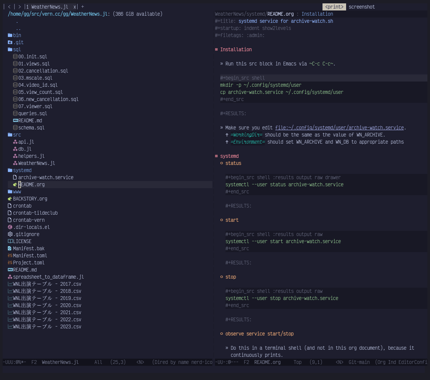Open parent directory '..' entry
Screen dimensions: 430x380
pos(18,28)
